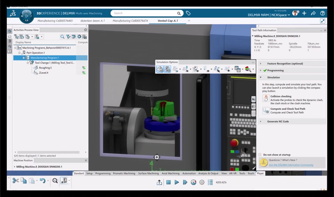Viewport: 334px width, 197px height.
Task: Collapse Tool Change.1 tree node
Action: pos(28,63)
